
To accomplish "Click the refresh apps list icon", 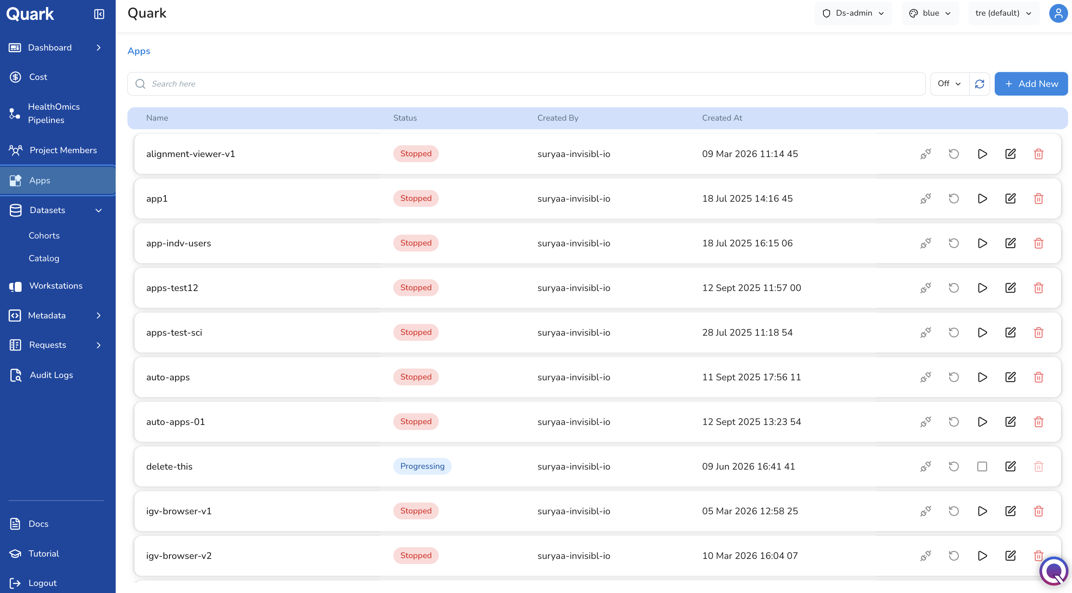I will [979, 84].
